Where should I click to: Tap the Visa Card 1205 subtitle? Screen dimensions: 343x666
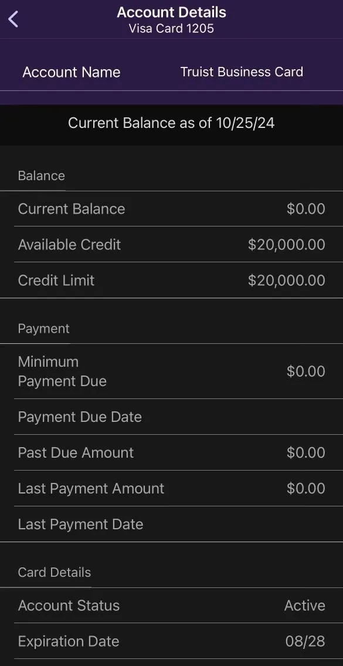tap(171, 29)
